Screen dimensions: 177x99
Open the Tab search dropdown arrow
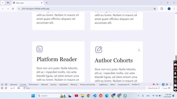(x=3, y=3)
